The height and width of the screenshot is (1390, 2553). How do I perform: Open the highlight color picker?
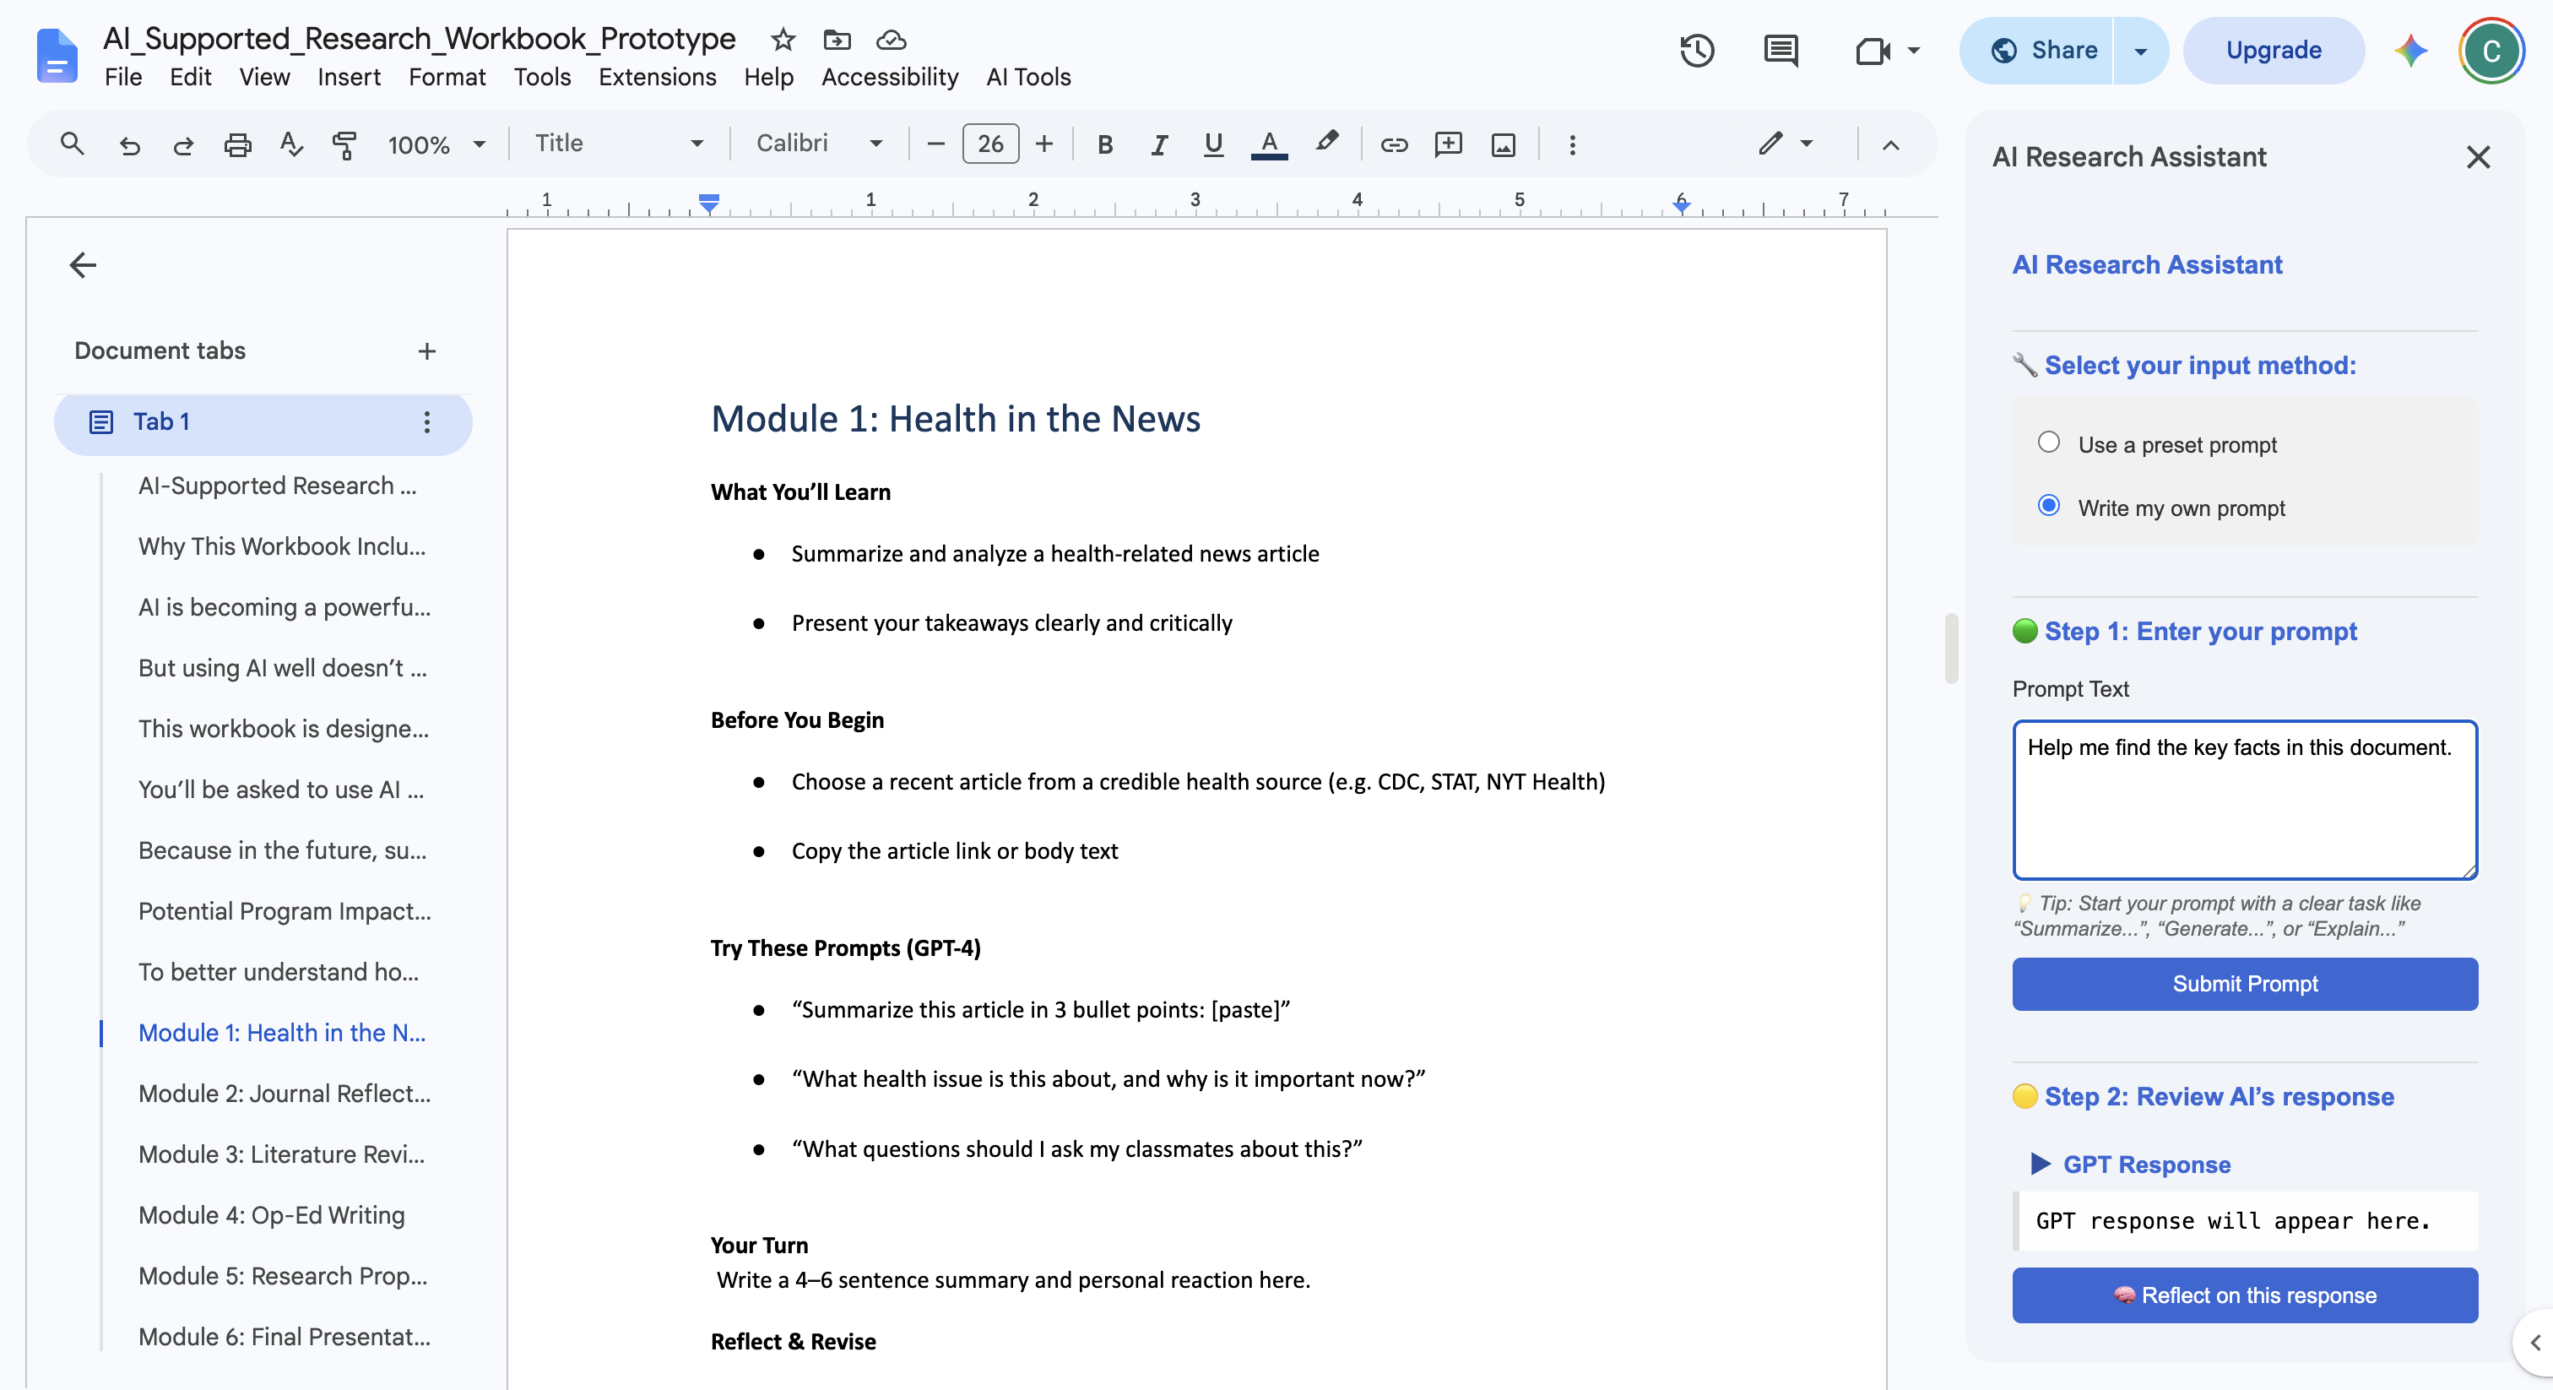(1327, 144)
